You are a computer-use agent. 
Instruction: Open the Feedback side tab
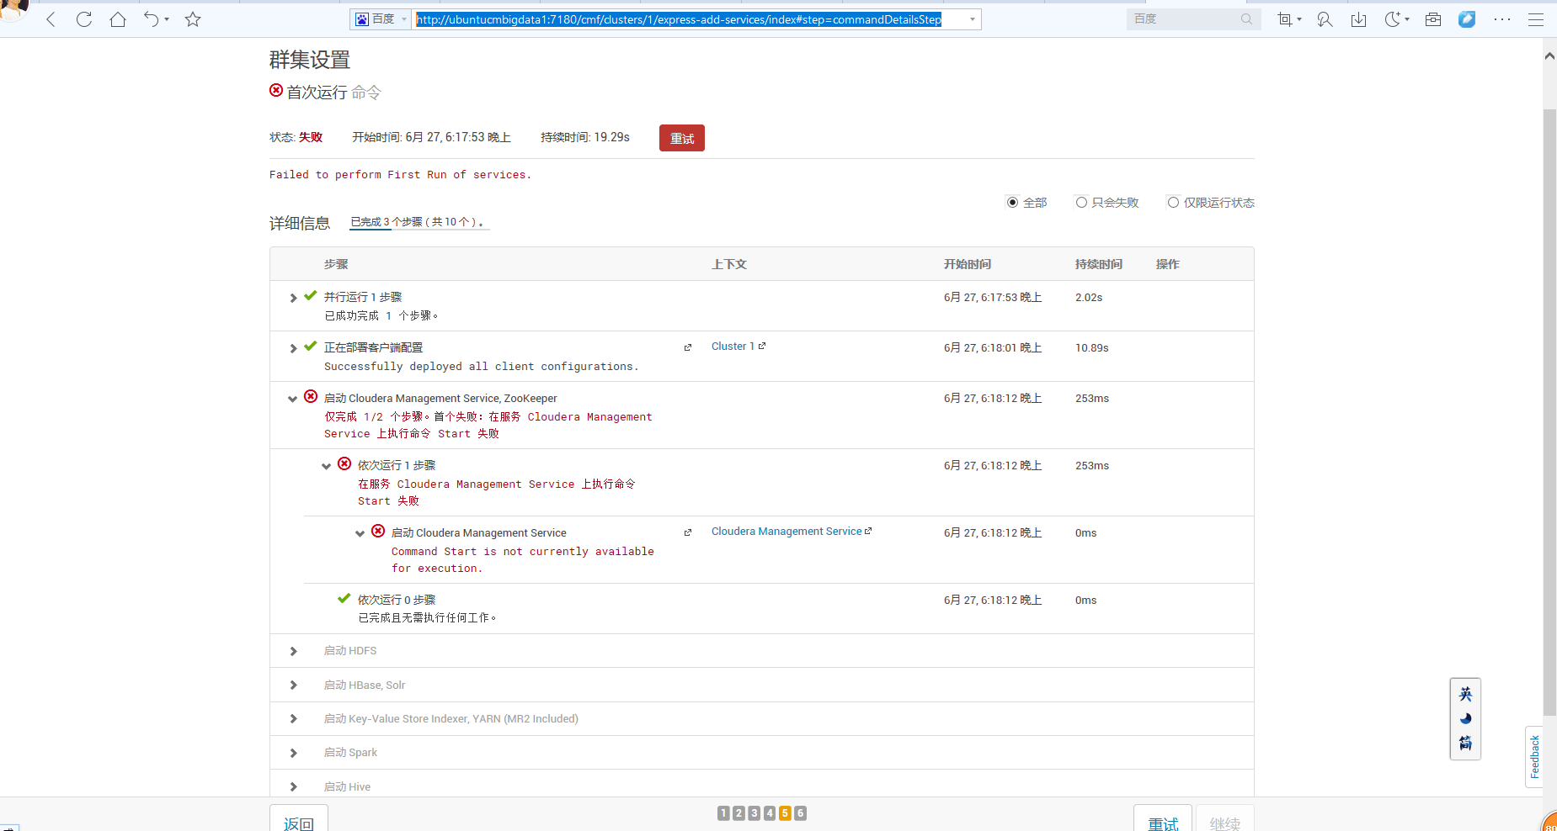click(1534, 757)
